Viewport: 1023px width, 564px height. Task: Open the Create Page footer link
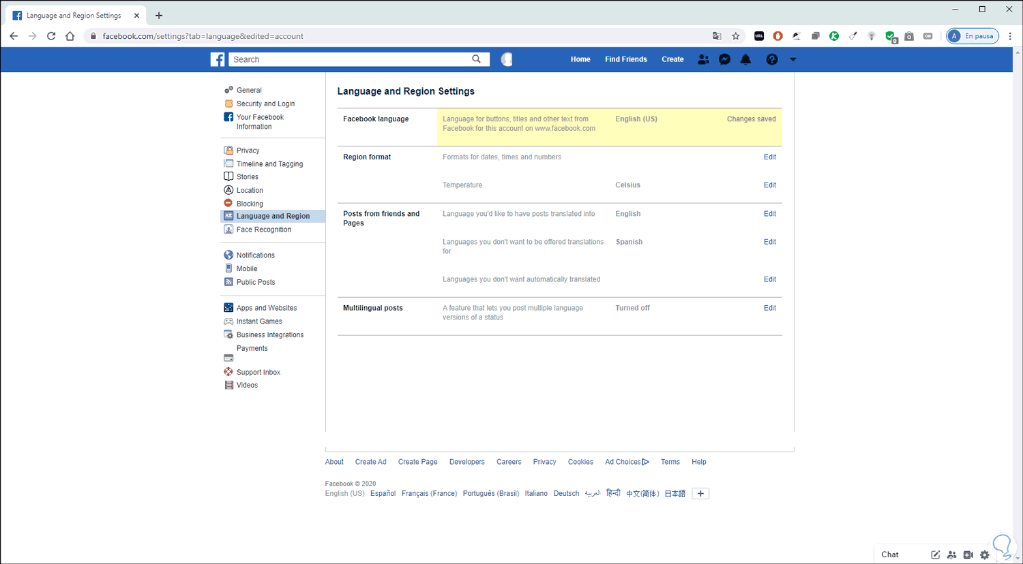pyautogui.click(x=417, y=462)
